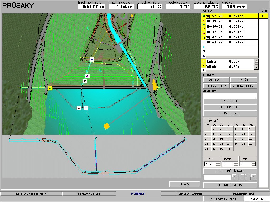Decrease the Měsíc month spinner value
Viewport: 270px width, 202px height.
236,165
